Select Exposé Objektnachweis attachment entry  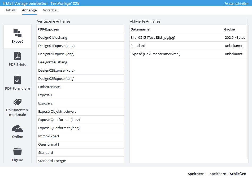[57, 112]
